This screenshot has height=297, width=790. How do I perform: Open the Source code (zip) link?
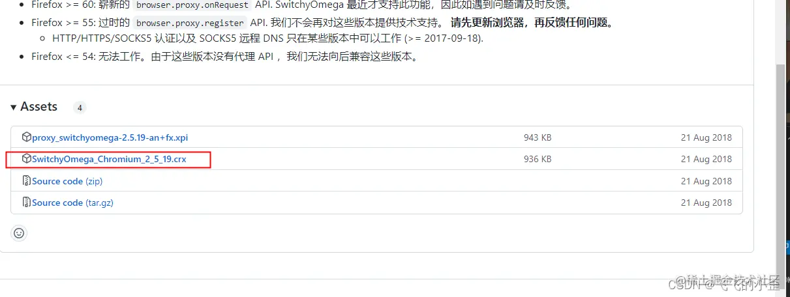tap(67, 181)
